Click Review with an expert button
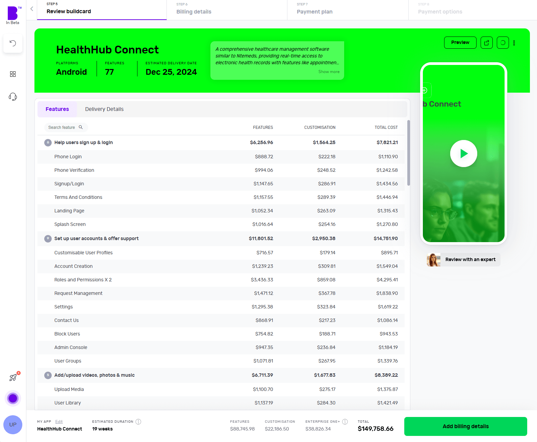Viewport: 537px width, 442px height. pos(464,260)
